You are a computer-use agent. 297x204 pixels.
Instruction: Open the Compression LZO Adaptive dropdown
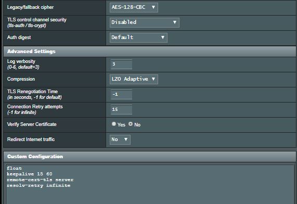tap(134, 79)
